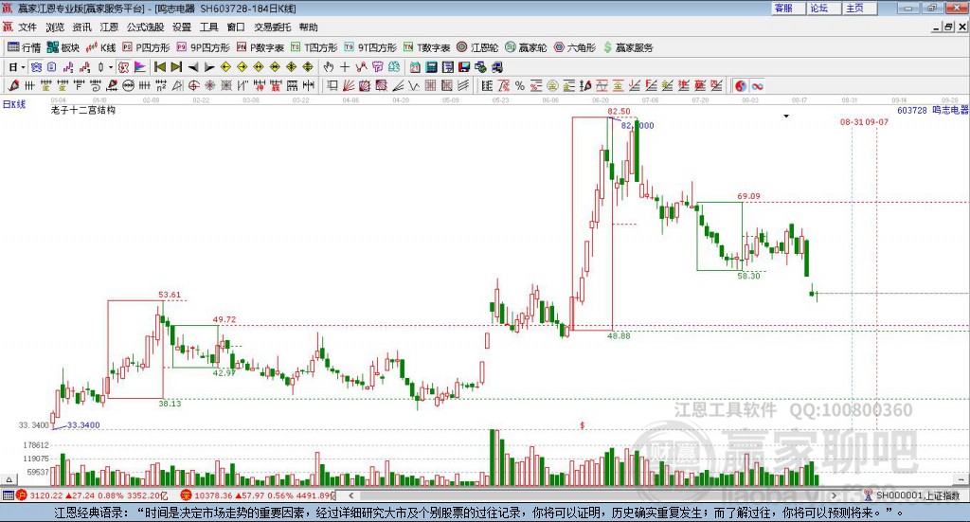
Task: Click the horizontal scrollbar track
Action: point(592,495)
